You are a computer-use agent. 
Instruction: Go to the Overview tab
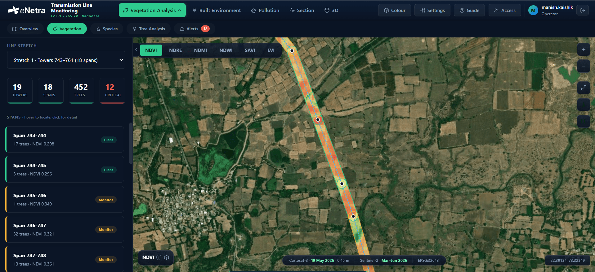pos(25,29)
